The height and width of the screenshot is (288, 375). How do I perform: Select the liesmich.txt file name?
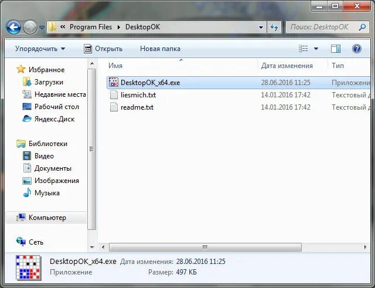[x=138, y=95]
